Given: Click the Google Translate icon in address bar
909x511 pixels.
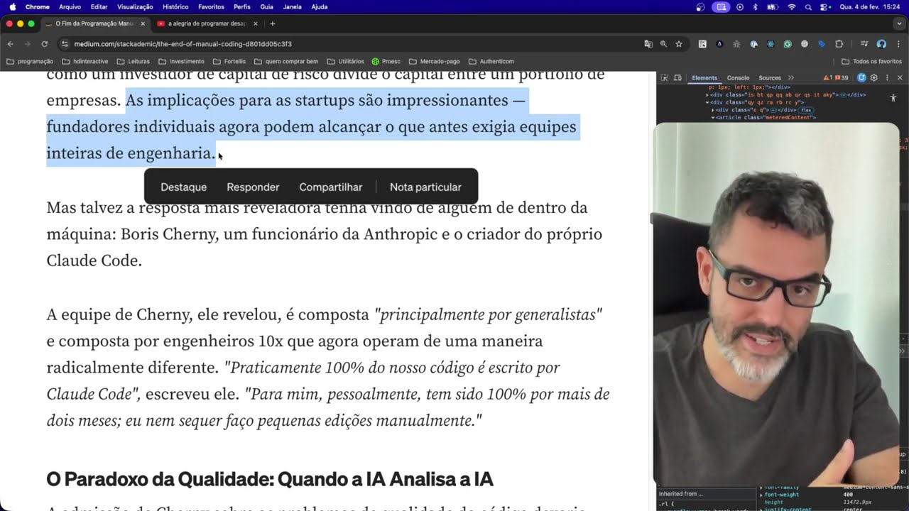Looking at the screenshot, I should click(648, 44).
